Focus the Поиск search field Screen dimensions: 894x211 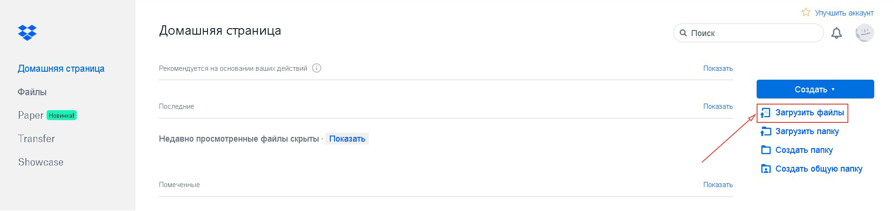pos(748,33)
